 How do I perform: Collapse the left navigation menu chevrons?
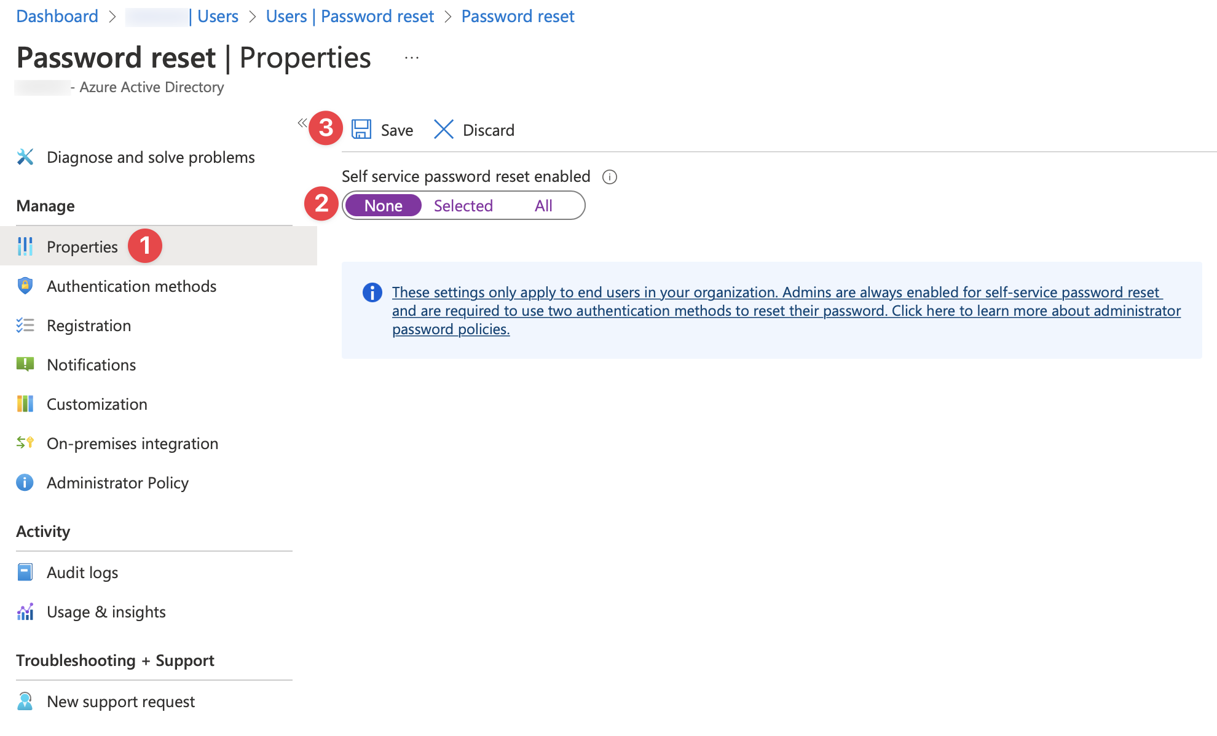(x=302, y=123)
